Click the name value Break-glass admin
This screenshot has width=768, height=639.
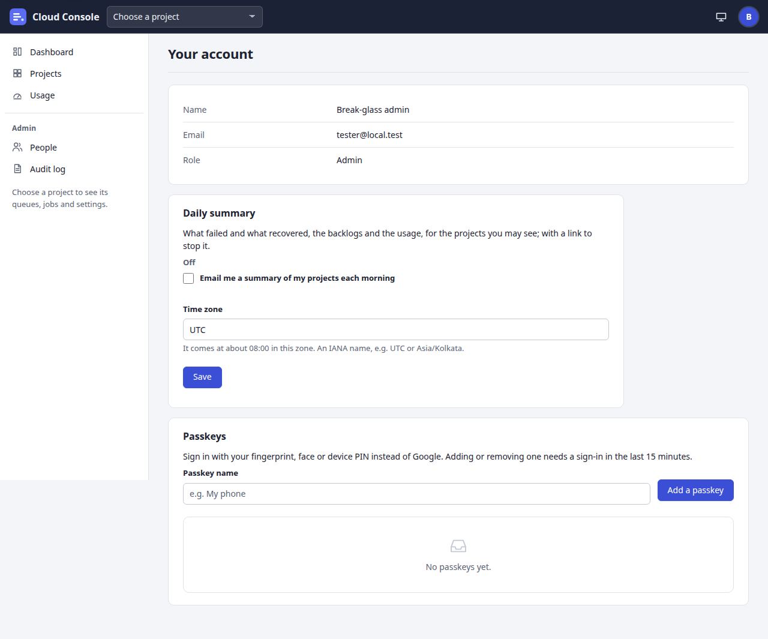coord(373,110)
